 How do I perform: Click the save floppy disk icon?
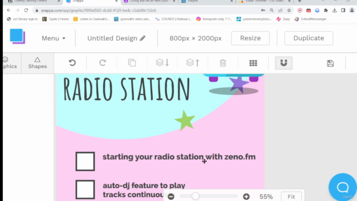[x=330, y=63]
